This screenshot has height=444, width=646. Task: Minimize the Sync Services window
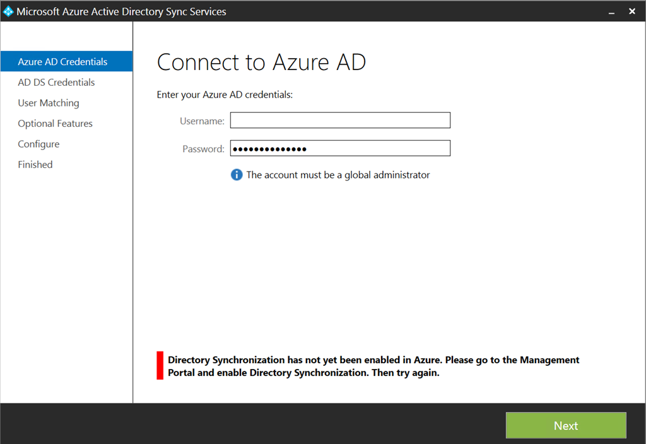coord(611,11)
